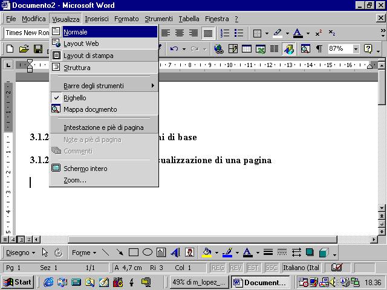Insert a Text Box from the drawing toolbar
Viewport: 387px width, 290px height.
tap(161, 253)
